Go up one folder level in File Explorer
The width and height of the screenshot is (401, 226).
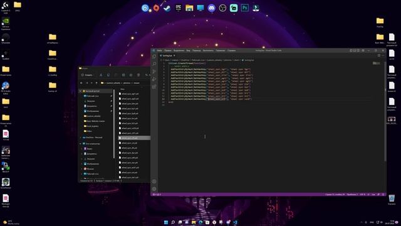point(96,83)
